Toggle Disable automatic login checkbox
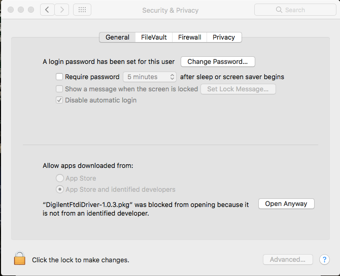The width and height of the screenshot is (340, 276). coord(59,100)
